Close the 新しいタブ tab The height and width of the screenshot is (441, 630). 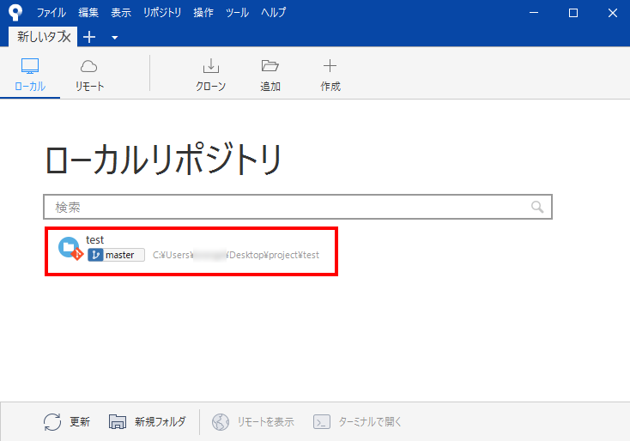point(67,37)
